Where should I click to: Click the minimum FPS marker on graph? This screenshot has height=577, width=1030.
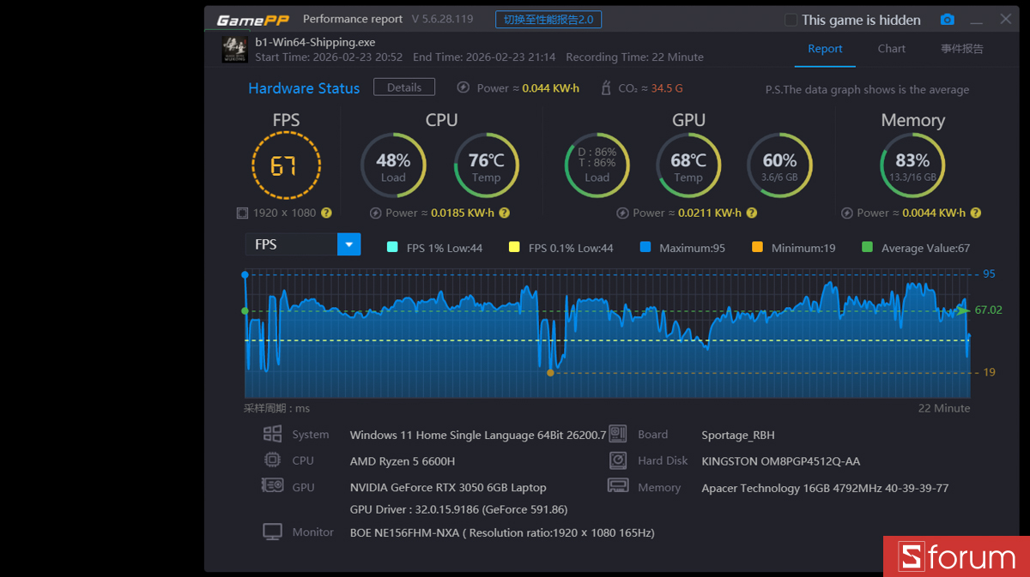(550, 373)
